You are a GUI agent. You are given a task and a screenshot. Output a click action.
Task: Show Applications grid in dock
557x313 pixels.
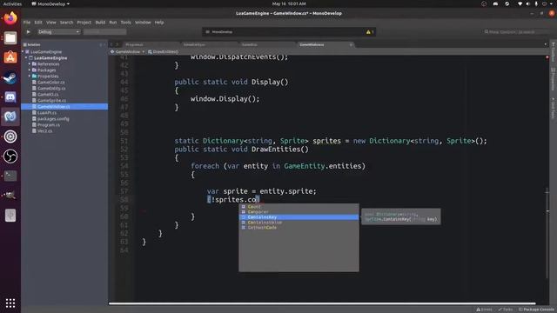[x=10, y=303]
